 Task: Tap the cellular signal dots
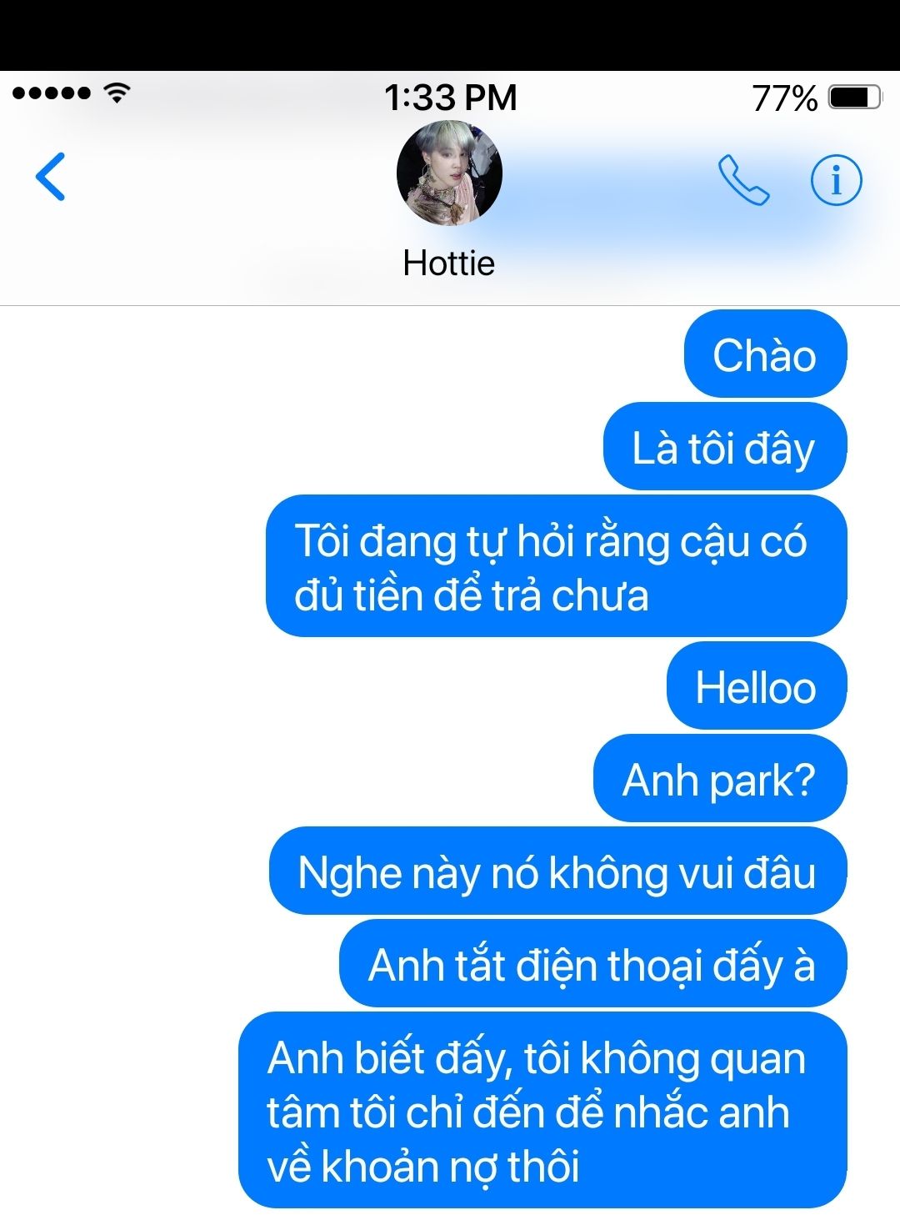(x=52, y=93)
